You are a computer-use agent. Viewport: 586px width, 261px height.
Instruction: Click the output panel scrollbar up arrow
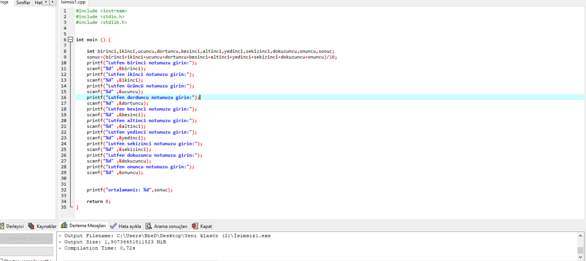[x=580, y=236]
